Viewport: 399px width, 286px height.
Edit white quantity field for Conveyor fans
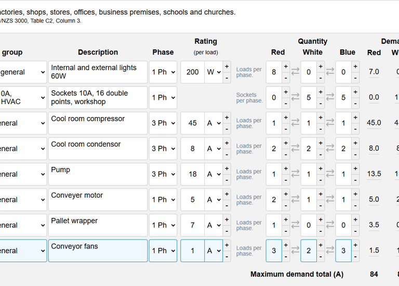[308, 251]
